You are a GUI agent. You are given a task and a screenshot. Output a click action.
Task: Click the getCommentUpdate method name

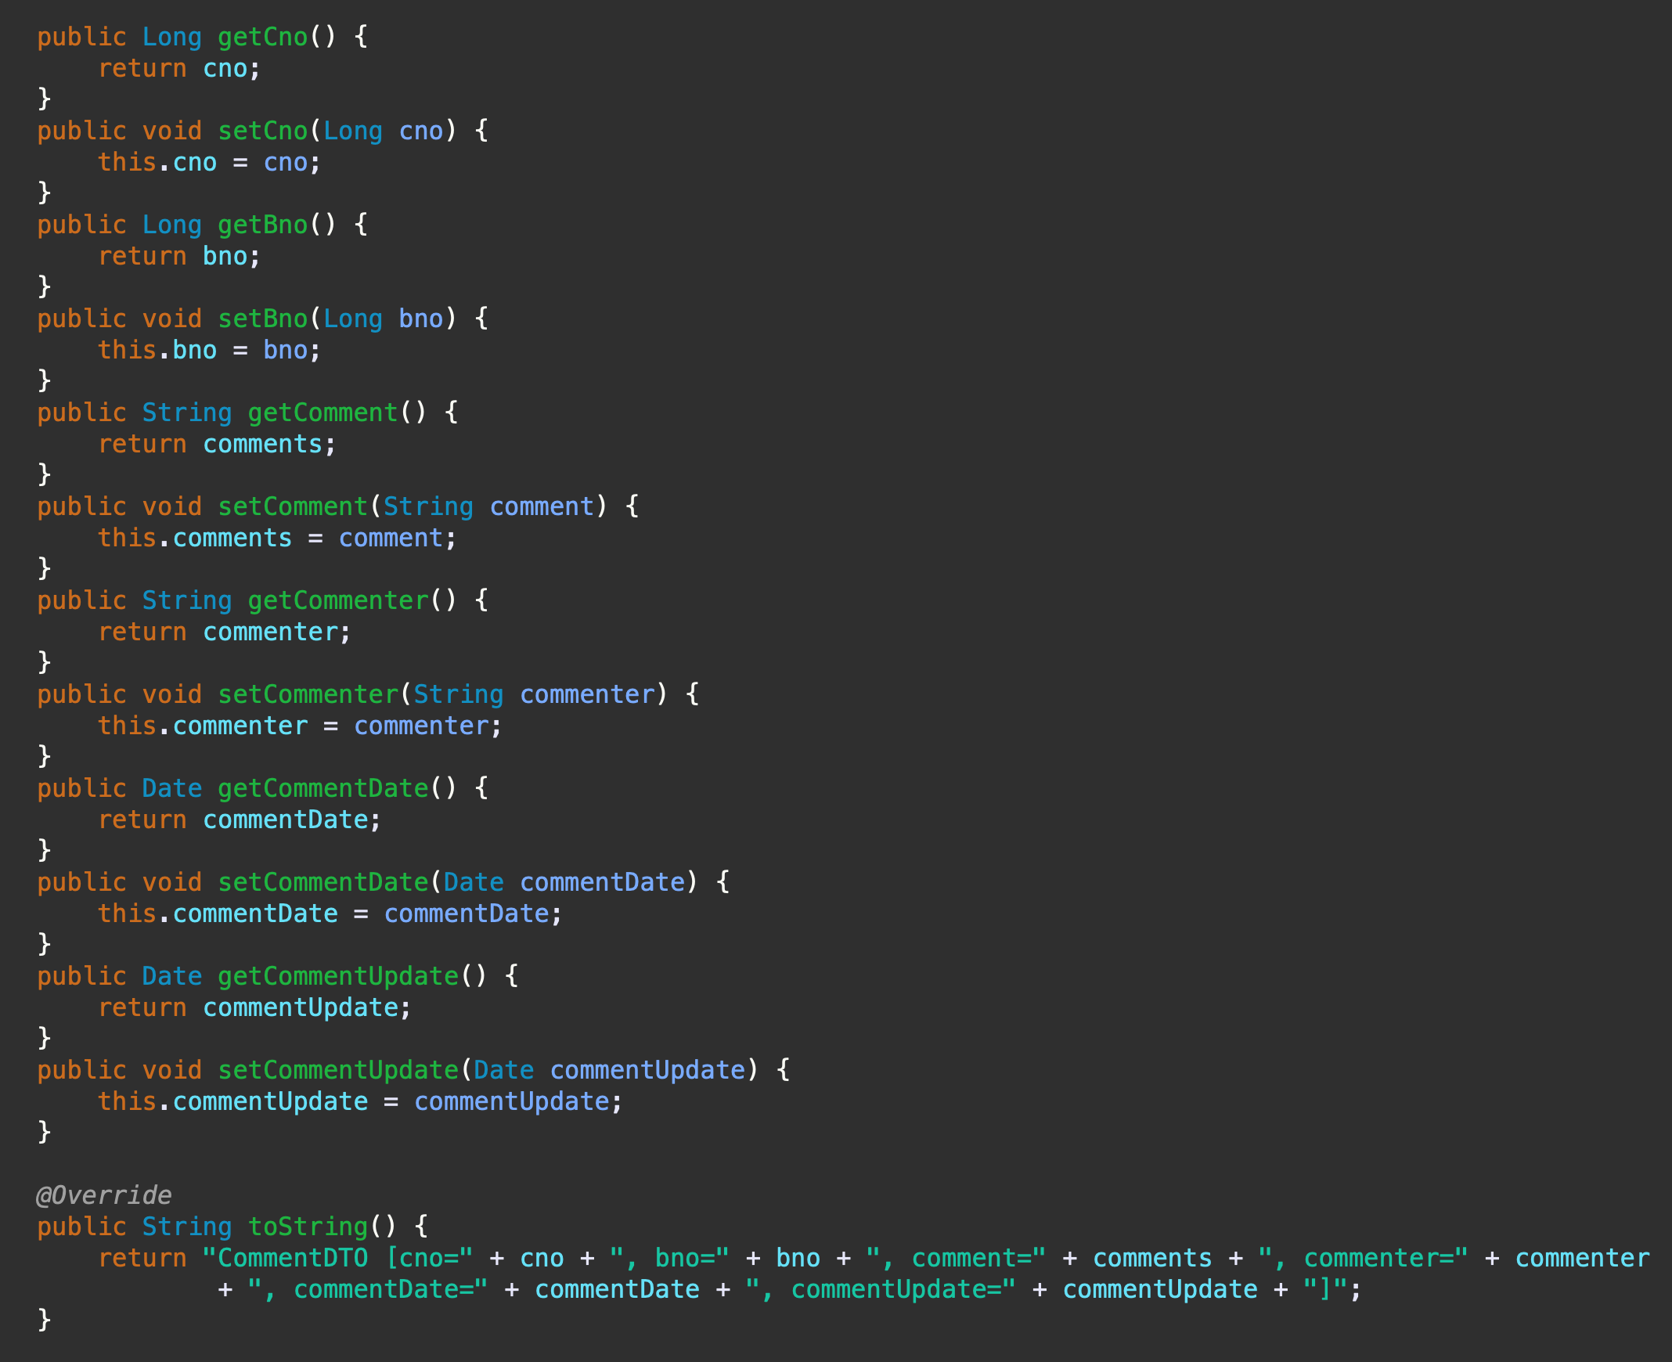click(337, 977)
